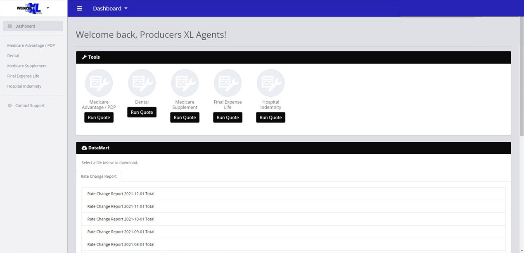Click the Medicare Advantage / PDP label under Tools
The width and height of the screenshot is (524, 253).
coord(99,105)
